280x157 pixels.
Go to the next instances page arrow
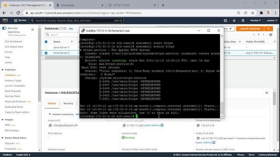(x=263, y=35)
